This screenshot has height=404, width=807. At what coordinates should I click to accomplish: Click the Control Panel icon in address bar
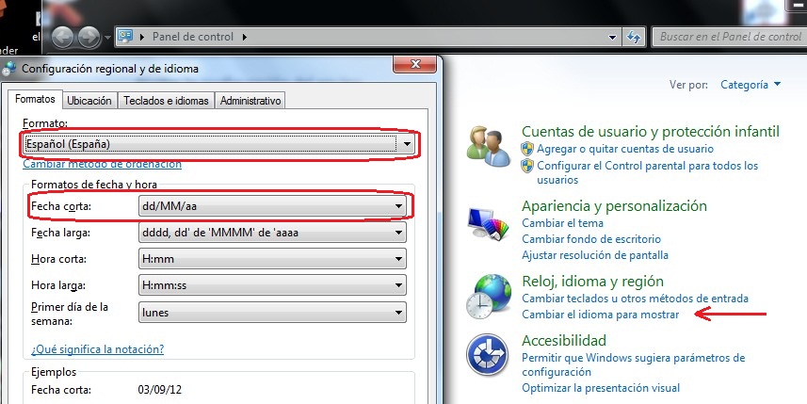(124, 37)
